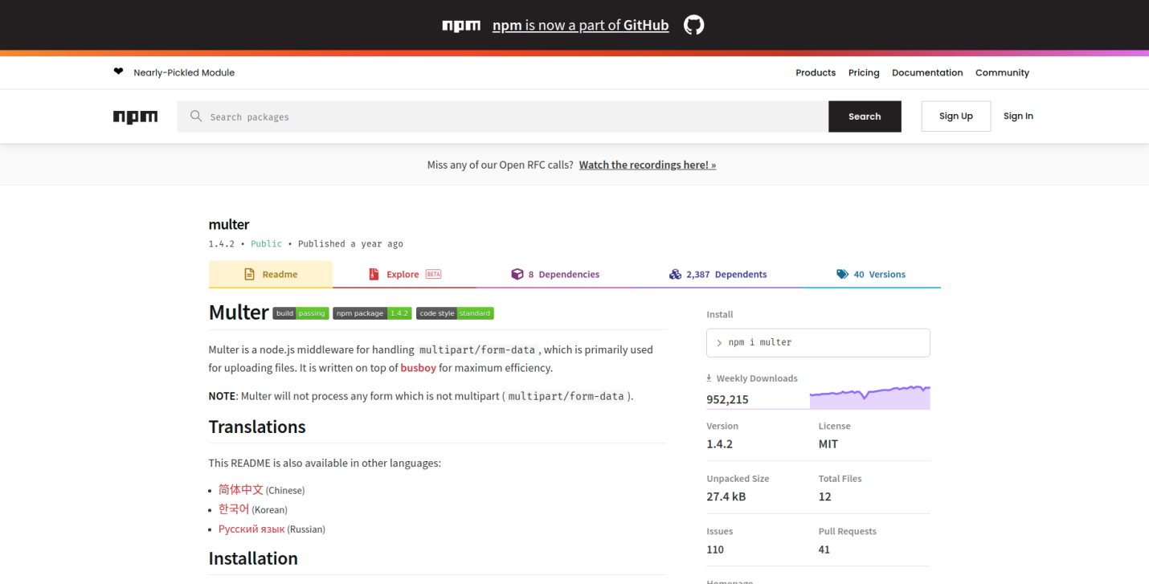Click the 110 issues count
The image size is (1149, 584).
715,549
